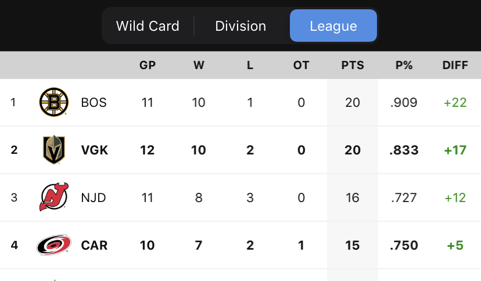This screenshot has width=481, height=281.
Task: Select the League standings tab
Action: pyautogui.click(x=333, y=26)
